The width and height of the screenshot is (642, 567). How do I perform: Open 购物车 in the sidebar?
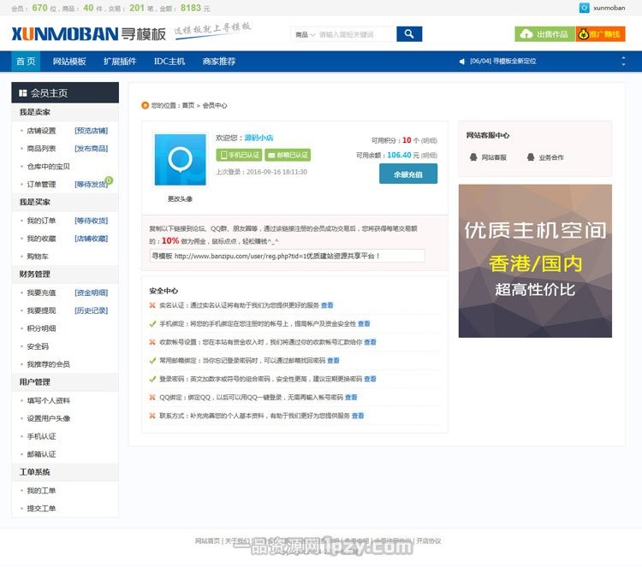click(38, 257)
